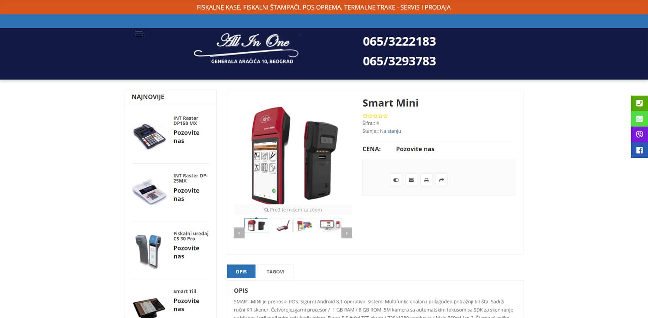This screenshot has height=318, width=648.
Task: Click the print product icon
Action: pyautogui.click(x=426, y=180)
